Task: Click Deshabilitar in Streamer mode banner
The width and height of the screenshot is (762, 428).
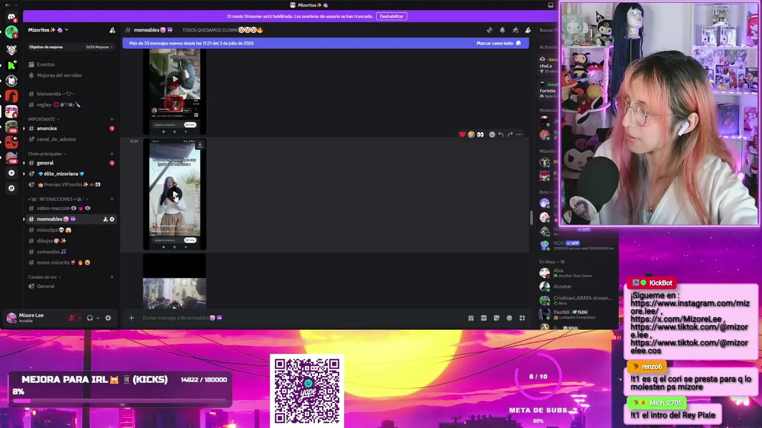Action: point(391,17)
